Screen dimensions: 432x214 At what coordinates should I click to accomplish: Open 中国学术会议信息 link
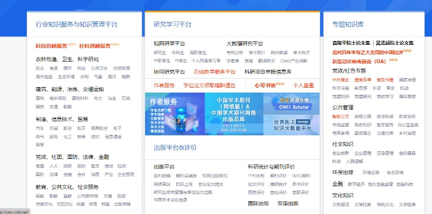coord(171,200)
